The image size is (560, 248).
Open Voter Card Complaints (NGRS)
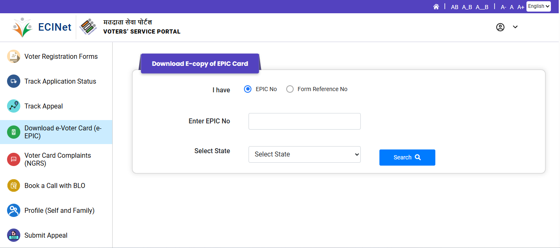point(13,159)
